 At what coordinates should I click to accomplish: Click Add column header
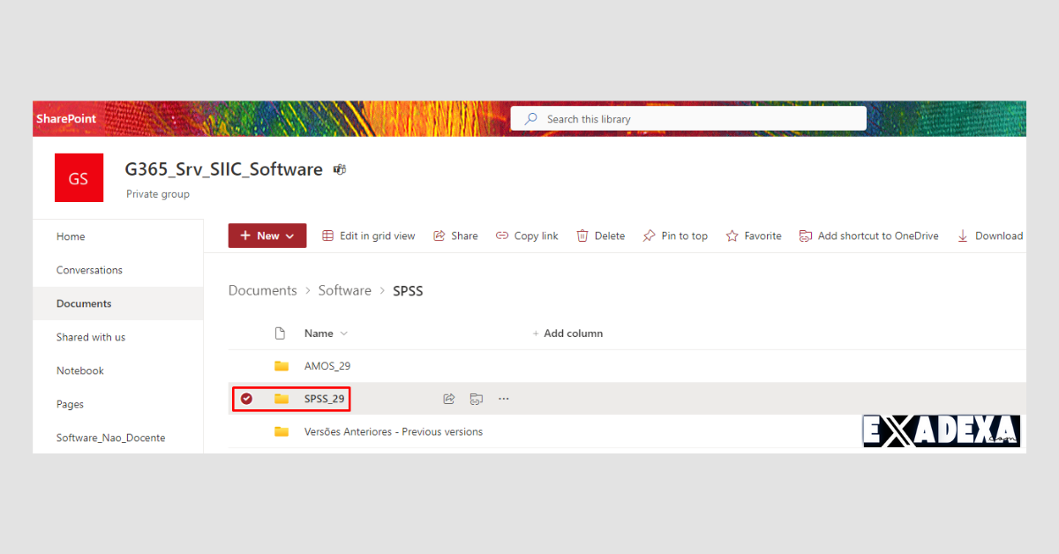click(567, 333)
